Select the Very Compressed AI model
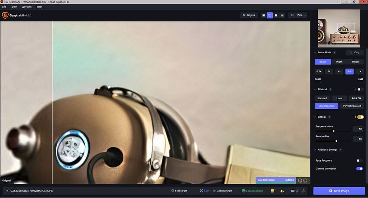Viewport: 368px width, 198px height. [352, 106]
